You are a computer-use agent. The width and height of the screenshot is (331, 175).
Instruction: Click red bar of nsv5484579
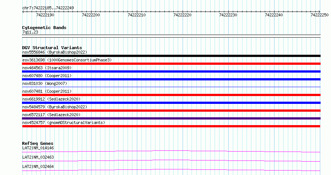(x=171, y=111)
